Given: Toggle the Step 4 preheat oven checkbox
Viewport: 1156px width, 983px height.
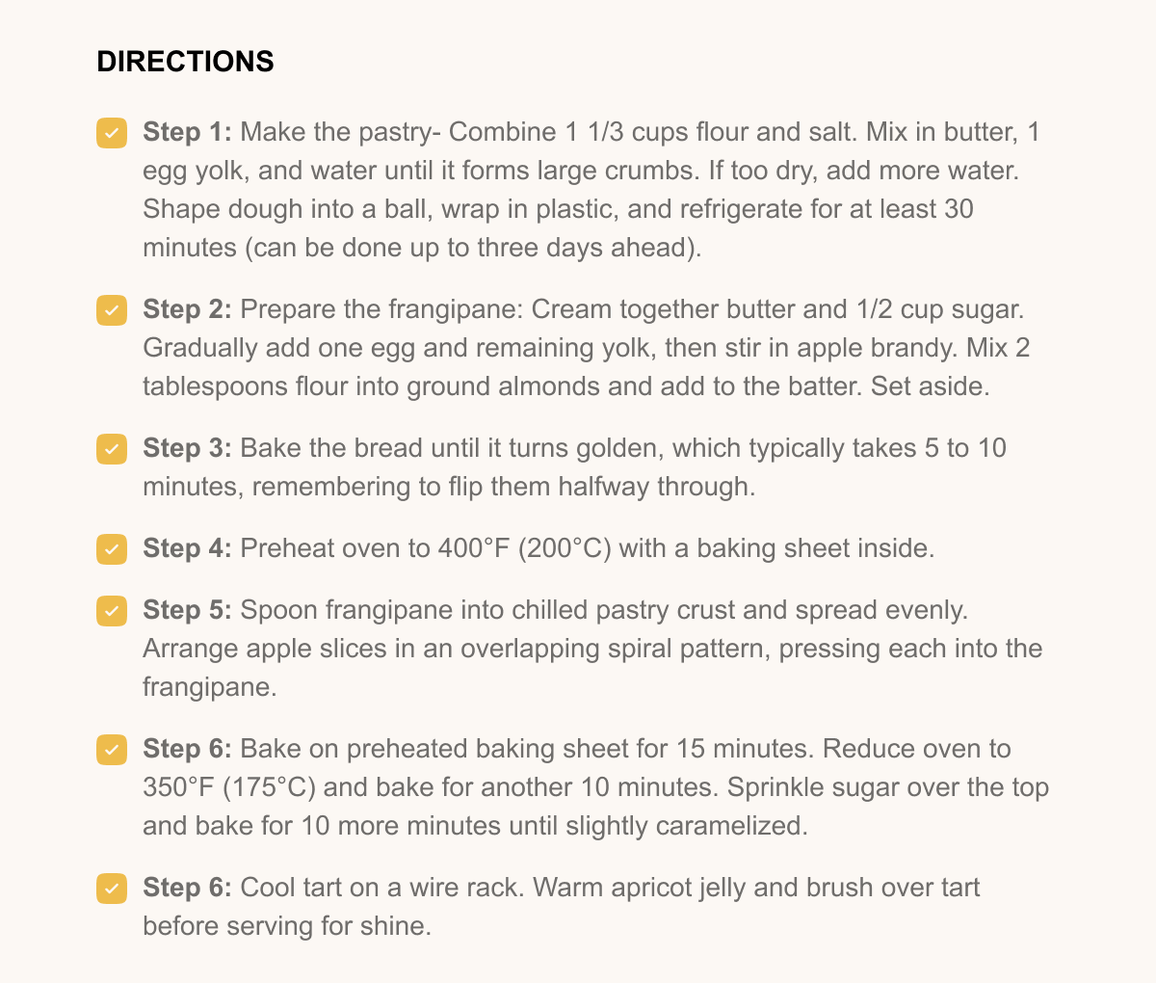Looking at the screenshot, I should pyautogui.click(x=112, y=549).
